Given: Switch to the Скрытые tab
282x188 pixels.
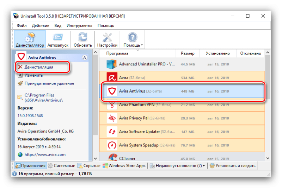Looking at the screenshot, I should 89,166.
